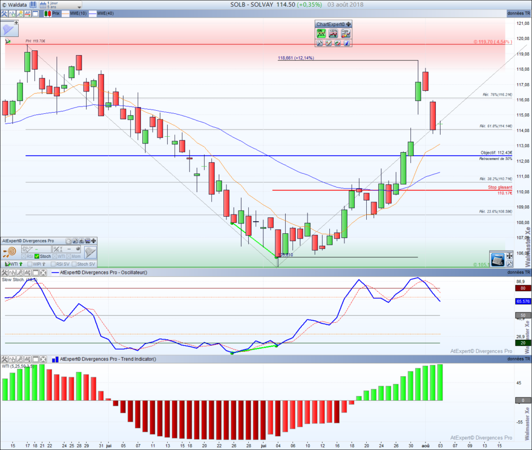Click the '118,661 (+12,14%)' measurement label
This screenshot has height=450, width=532.
(296, 58)
